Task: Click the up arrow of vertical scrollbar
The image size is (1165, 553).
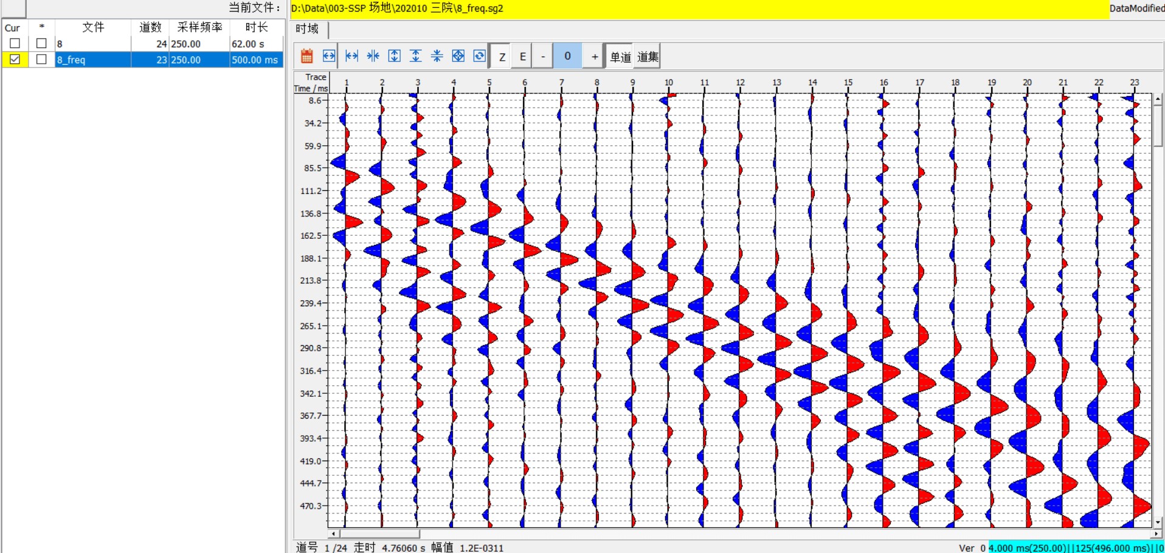Action: click(x=1158, y=98)
